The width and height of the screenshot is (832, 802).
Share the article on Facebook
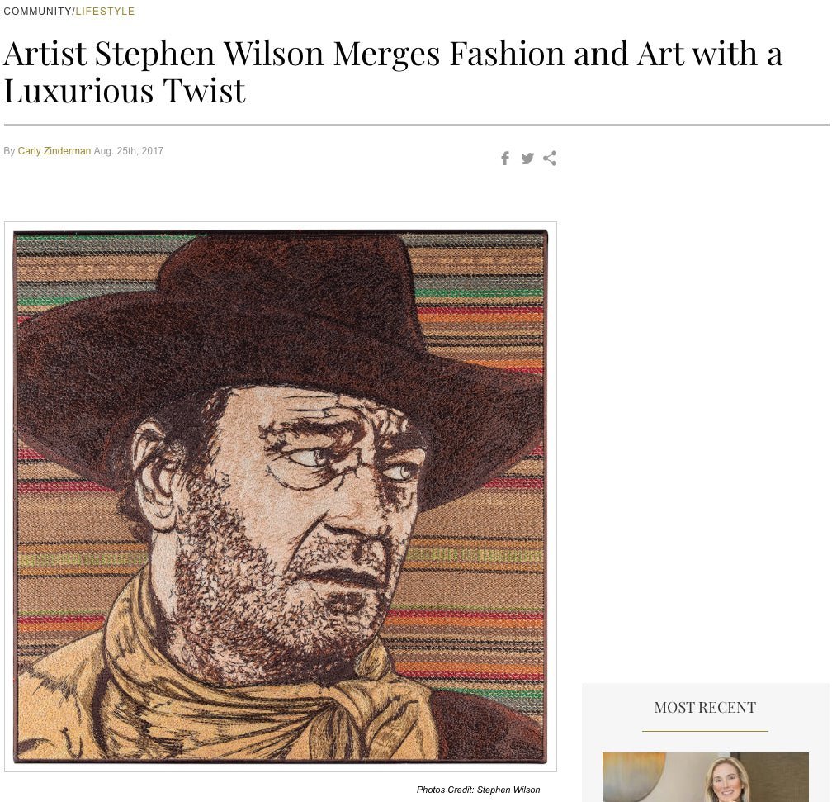point(505,159)
